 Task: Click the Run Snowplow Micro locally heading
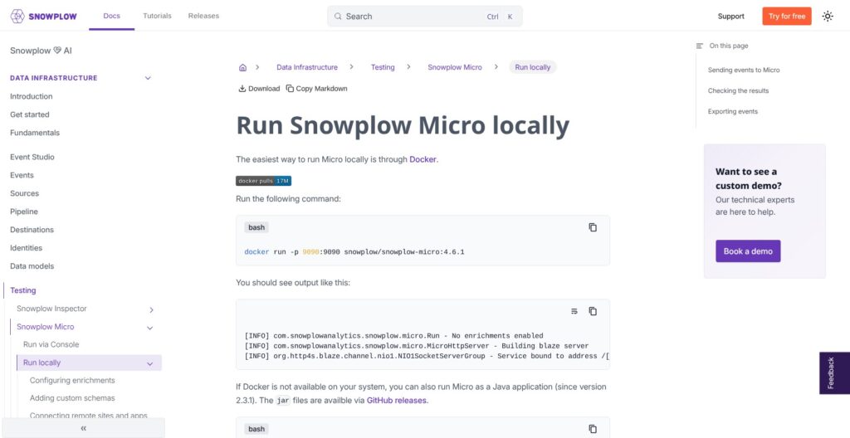pyautogui.click(x=403, y=125)
